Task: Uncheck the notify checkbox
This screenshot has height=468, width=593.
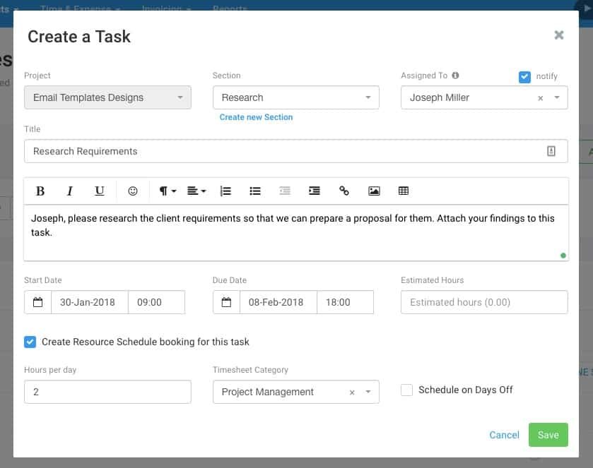Action: 524,77
